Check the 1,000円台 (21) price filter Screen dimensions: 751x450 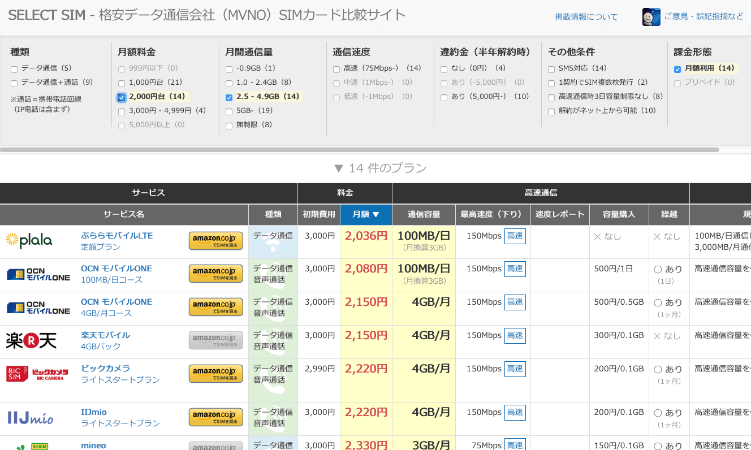coord(122,83)
